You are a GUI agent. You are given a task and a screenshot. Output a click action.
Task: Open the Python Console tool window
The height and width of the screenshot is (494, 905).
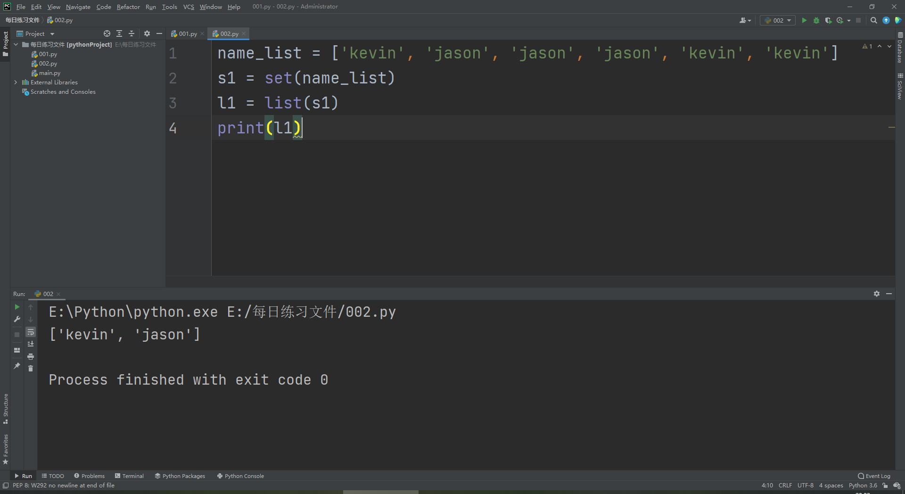click(x=240, y=476)
